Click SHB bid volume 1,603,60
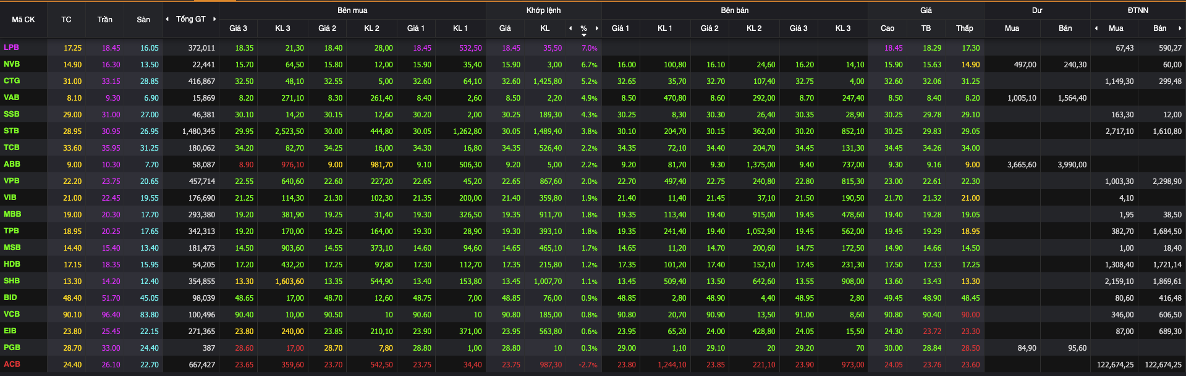 coord(289,282)
